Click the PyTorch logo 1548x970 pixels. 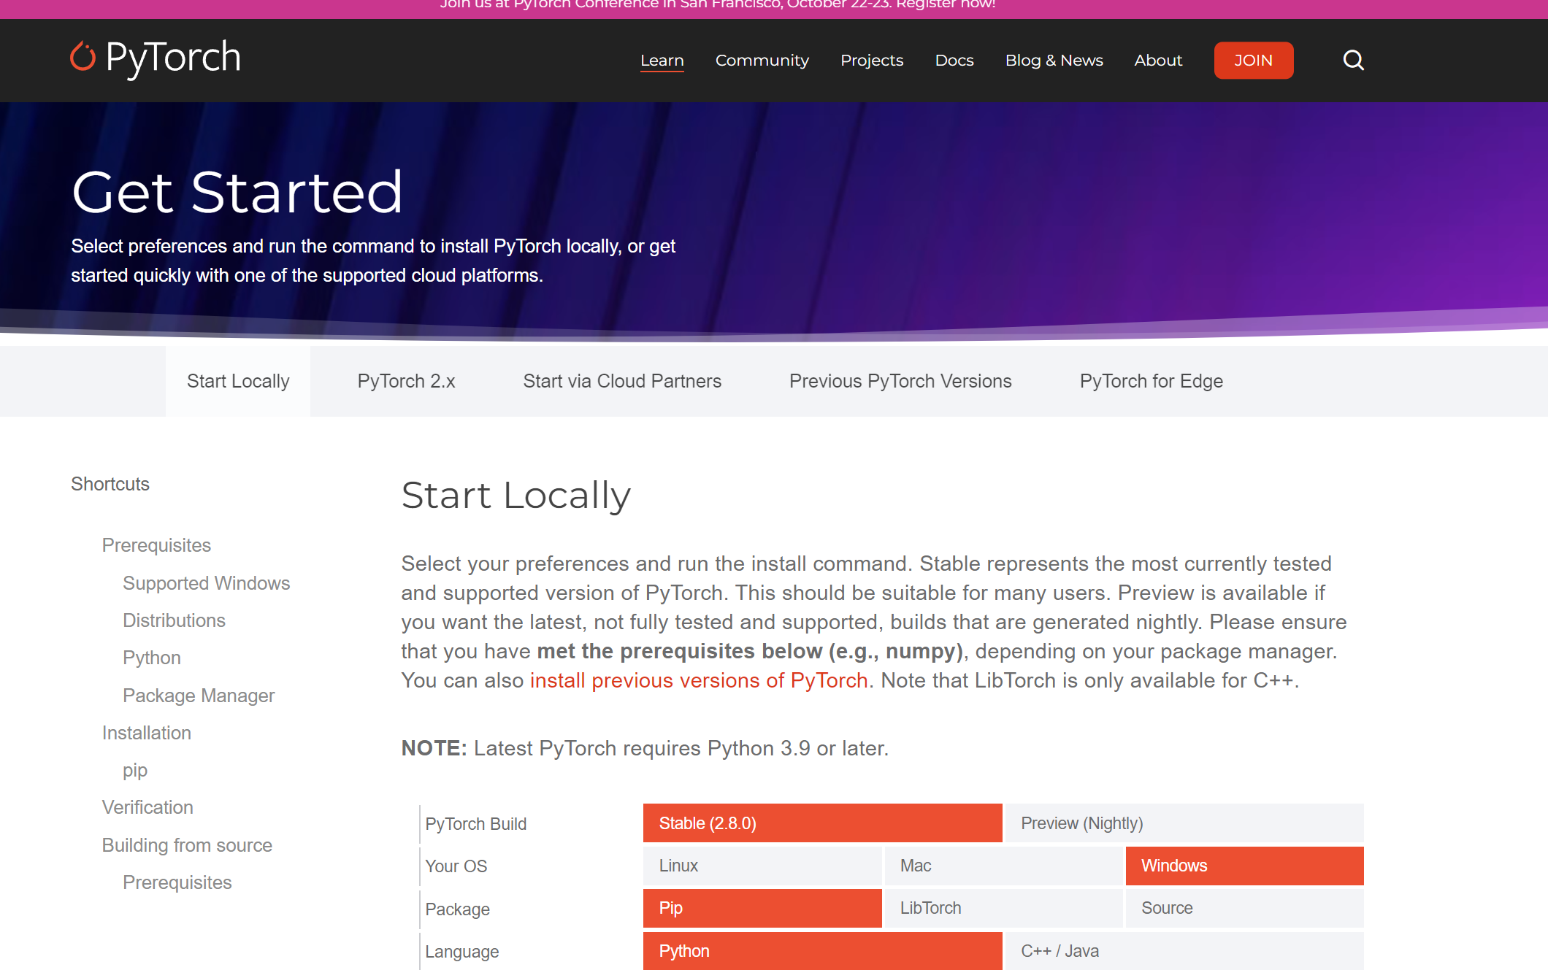(154, 58)
